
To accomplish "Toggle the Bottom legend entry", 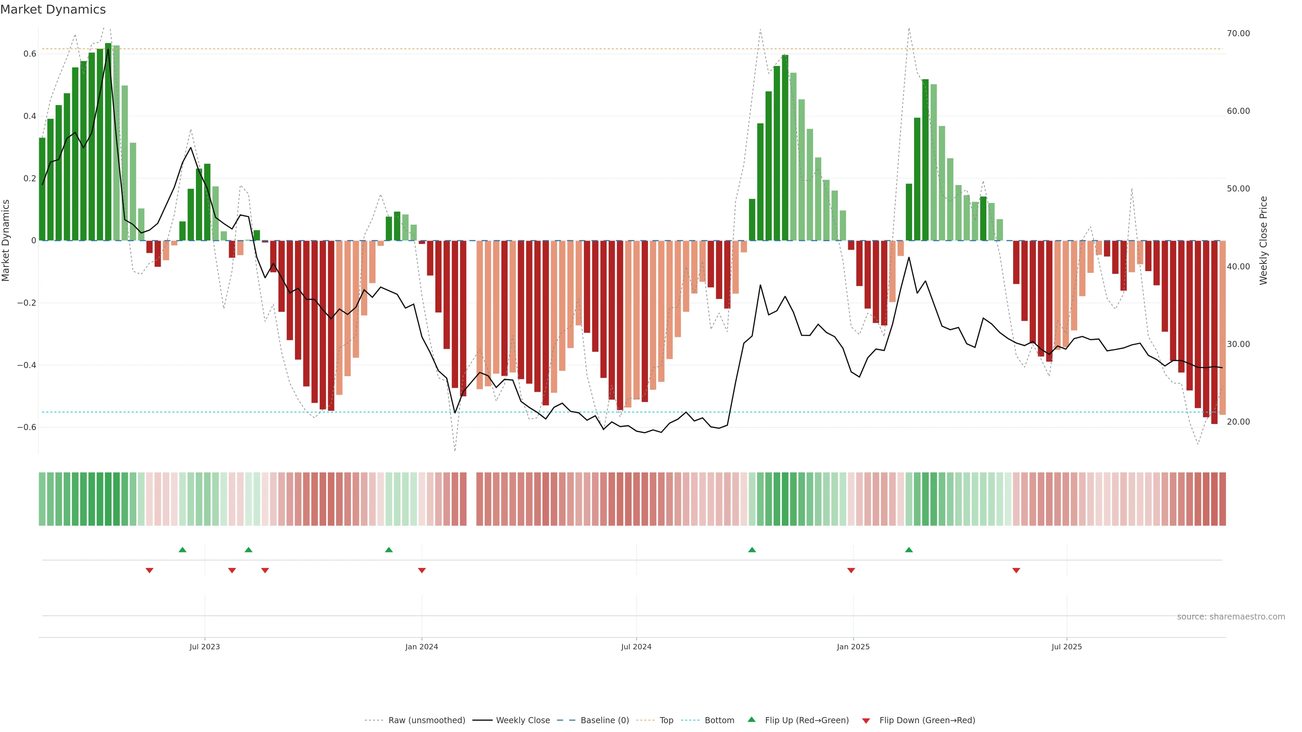I will click(x=719, y=720).
